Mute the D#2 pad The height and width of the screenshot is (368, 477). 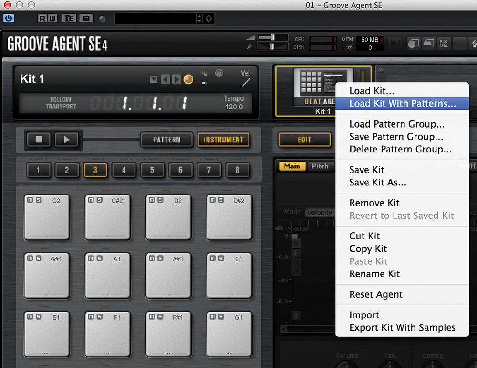tap(213, 200)
